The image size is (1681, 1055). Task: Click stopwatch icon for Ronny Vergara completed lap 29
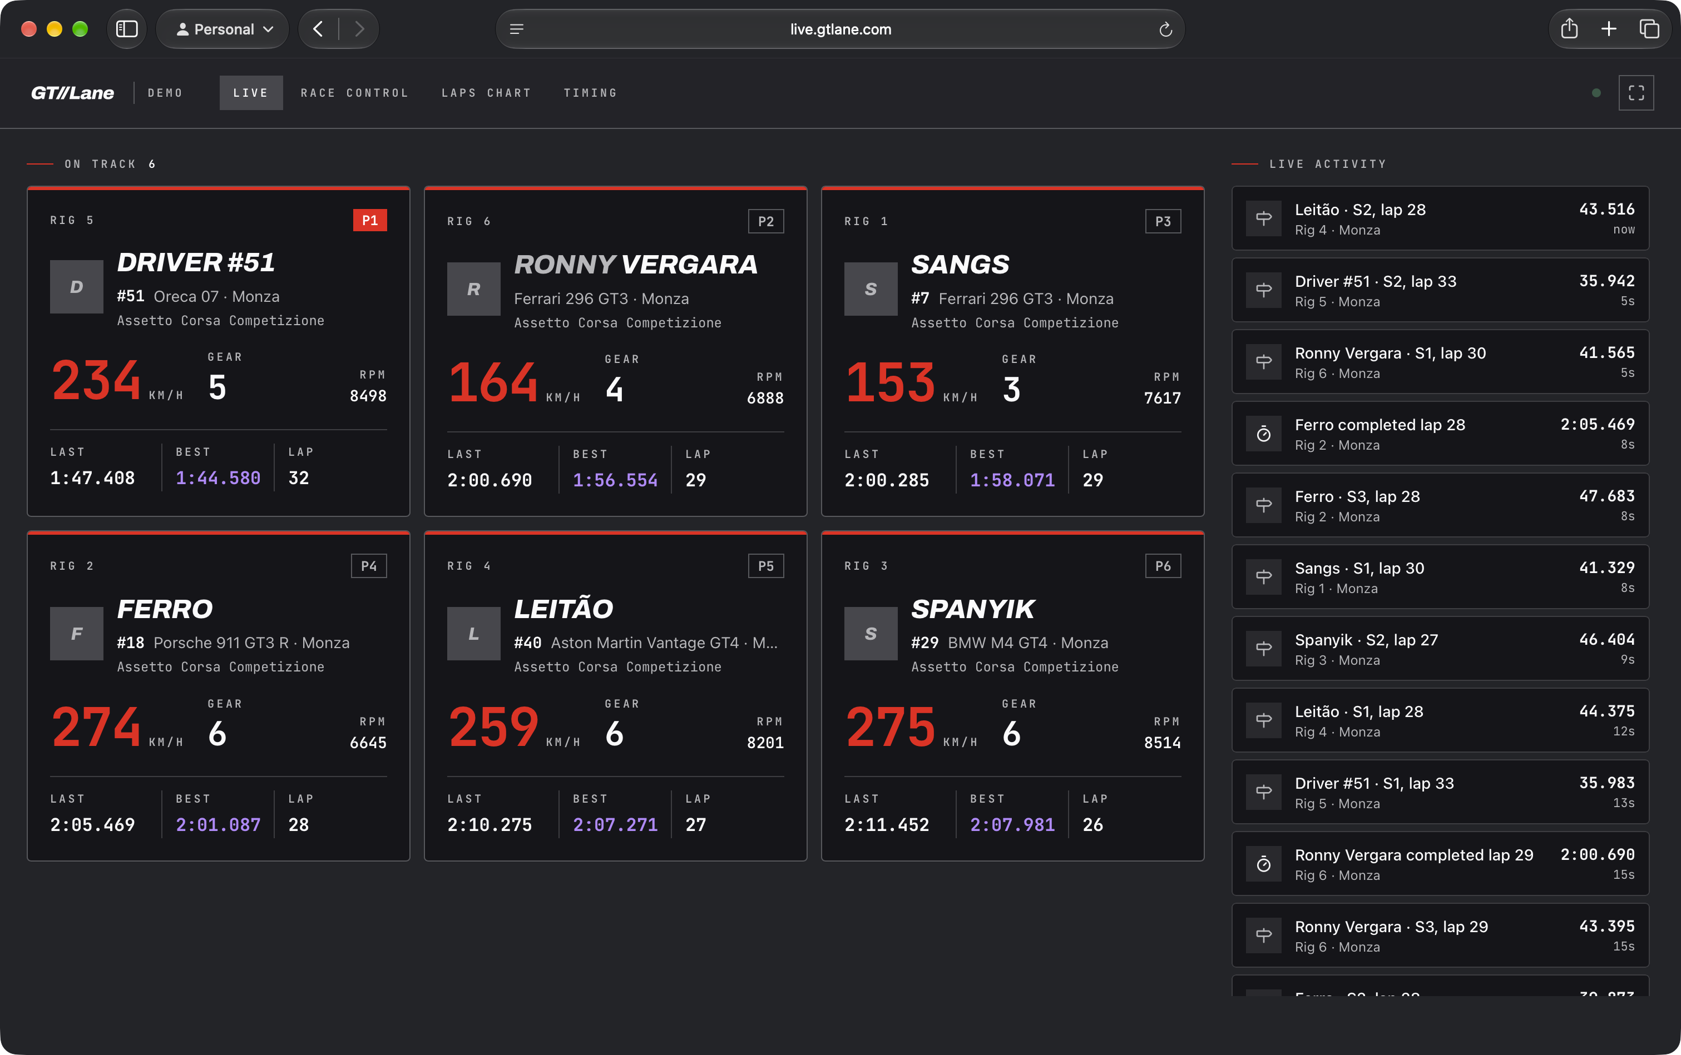1264,864
